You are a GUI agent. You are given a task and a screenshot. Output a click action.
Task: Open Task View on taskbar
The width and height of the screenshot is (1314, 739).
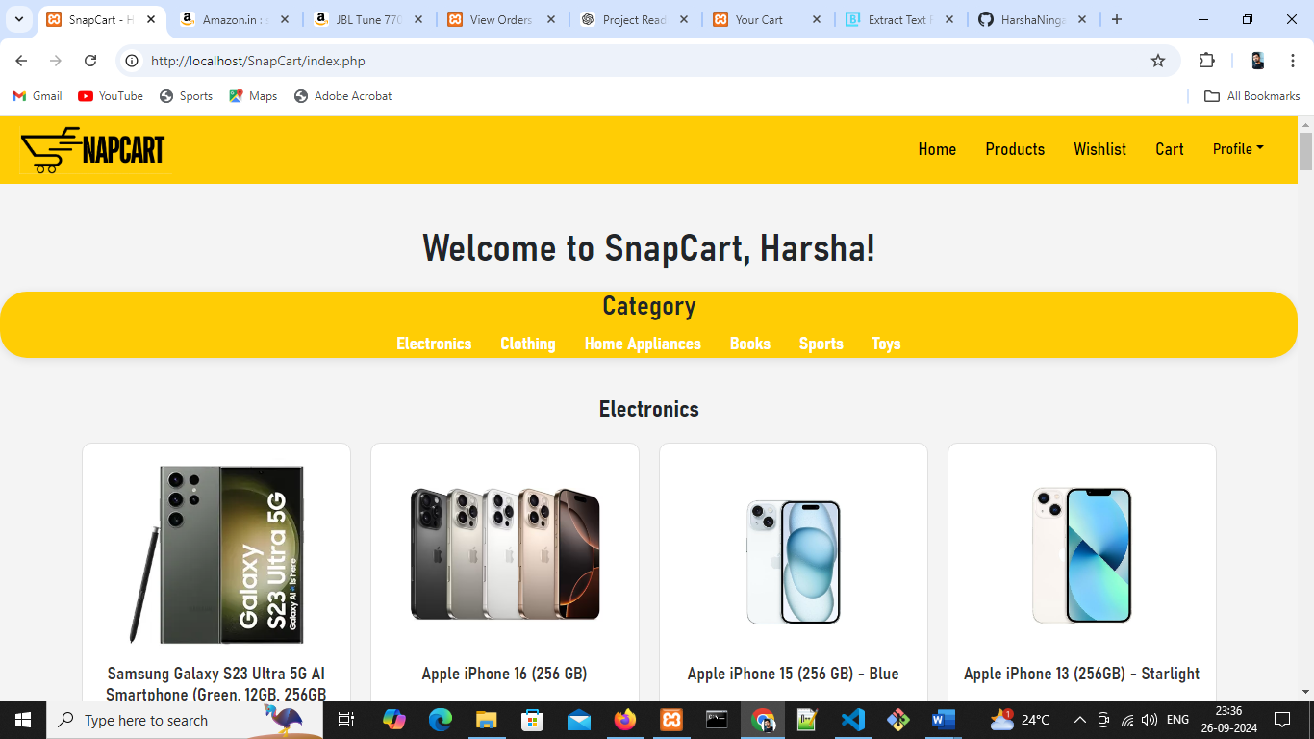pos(346,720)
